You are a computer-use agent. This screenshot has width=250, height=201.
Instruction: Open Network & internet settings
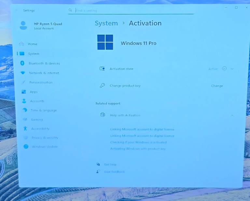tap(44, 73)
